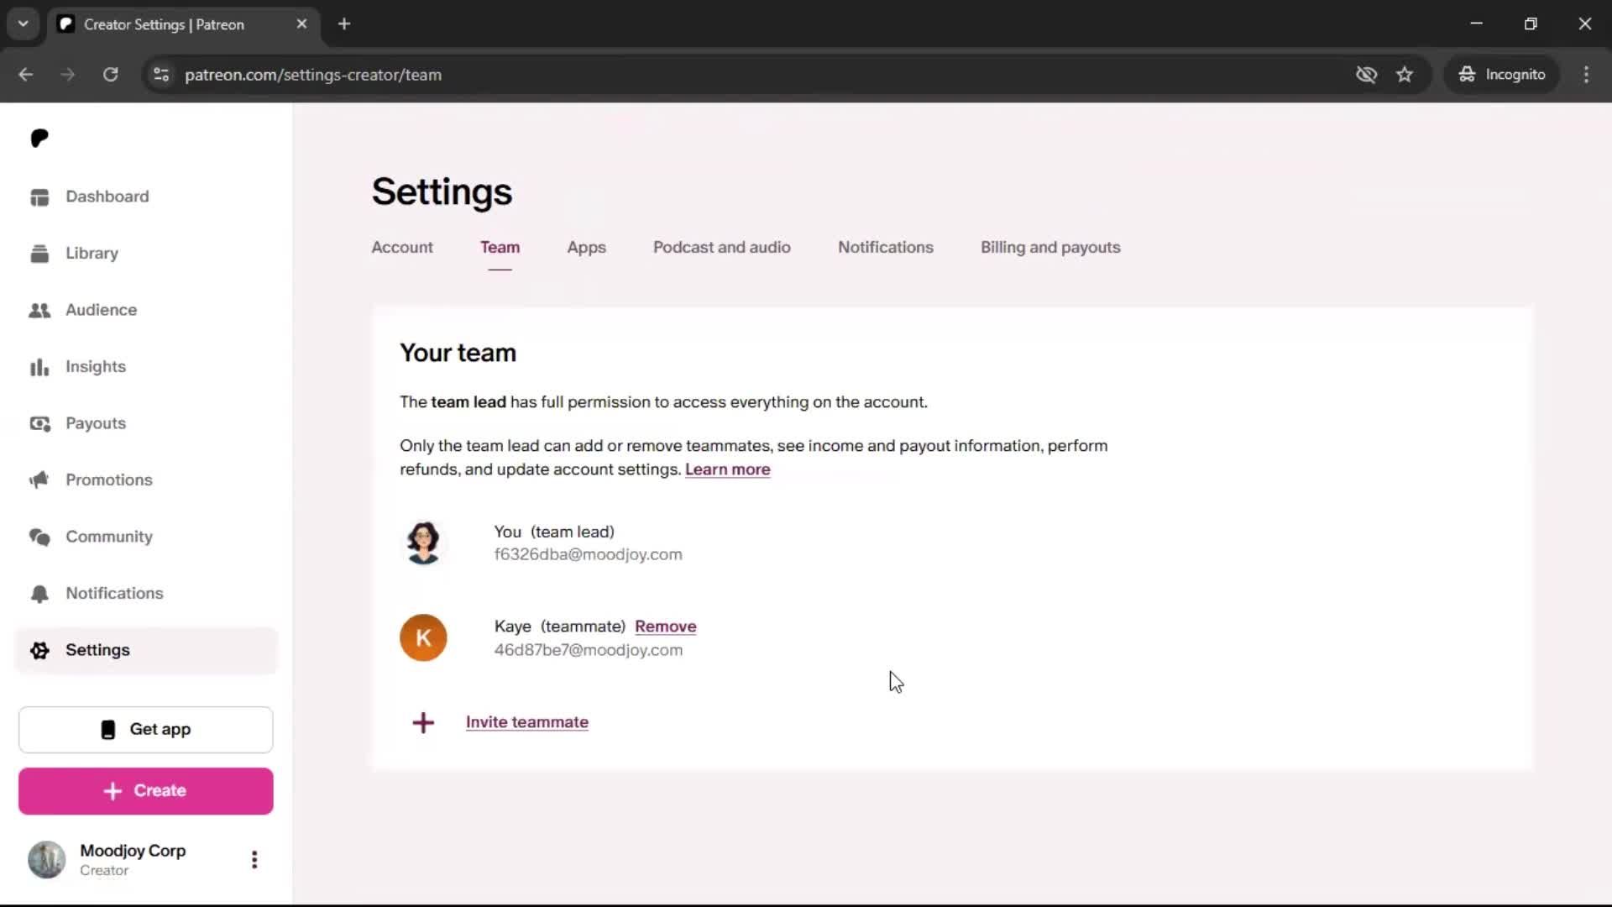Image resolution: width=1612 pixels, height=907 pixels.
Task: Open the Dashboard sidebar icon
Action: (x=39, y=197)
